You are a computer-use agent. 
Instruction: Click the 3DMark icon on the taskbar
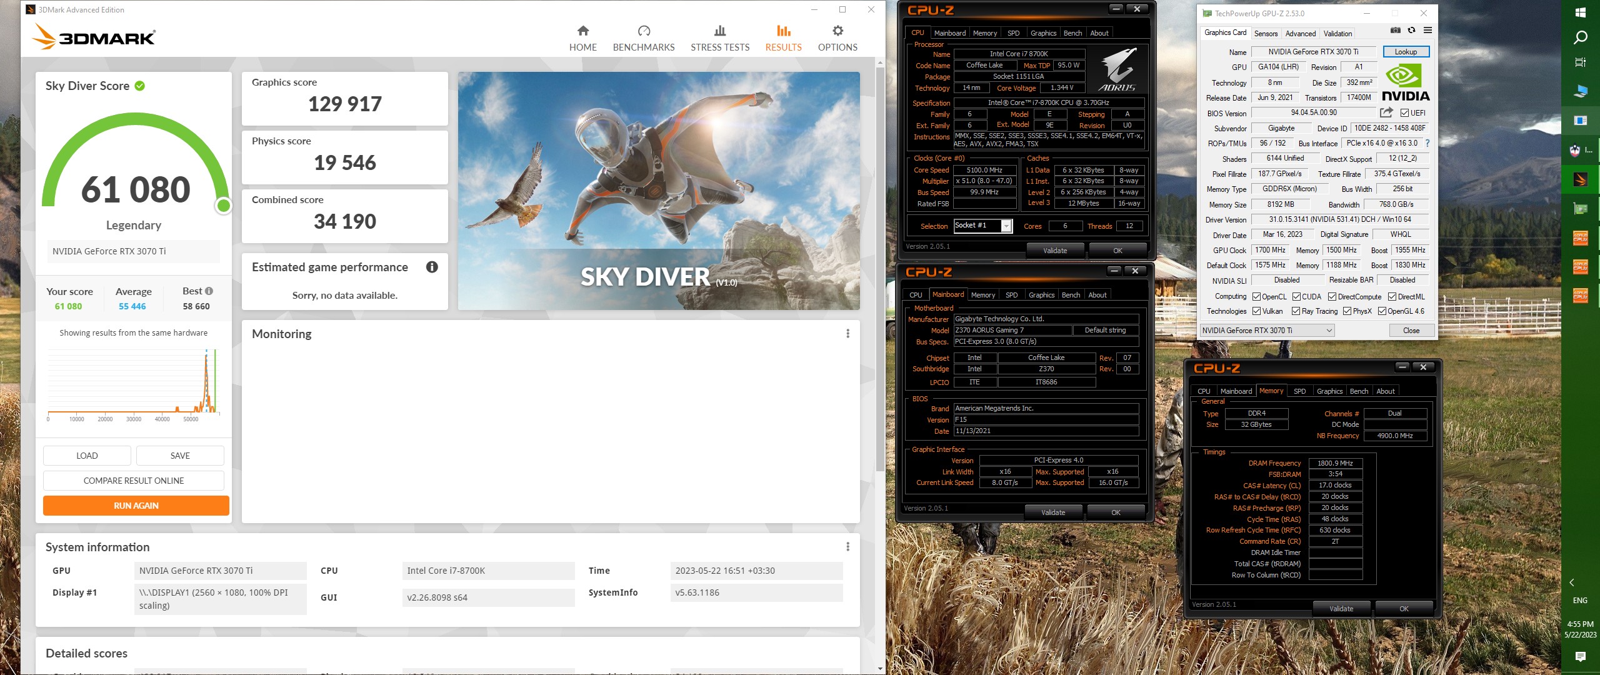1581,180
